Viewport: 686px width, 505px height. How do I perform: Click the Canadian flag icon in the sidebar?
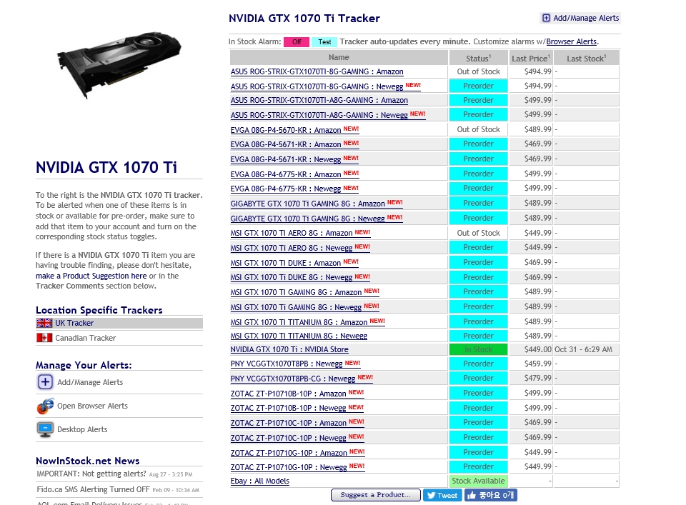click(42, 338)
